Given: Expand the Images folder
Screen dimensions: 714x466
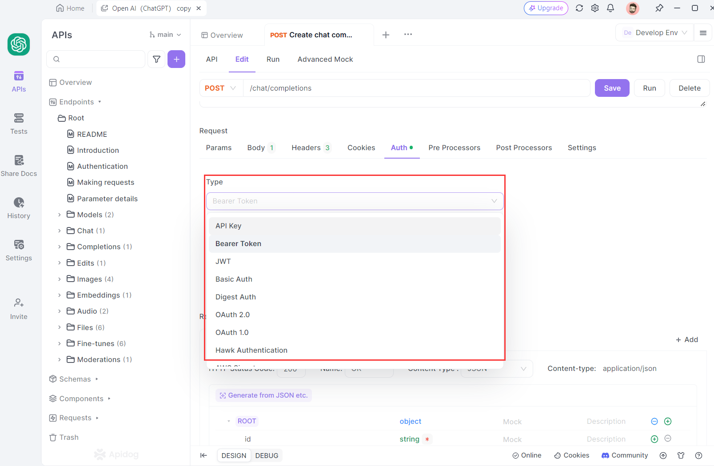Looking at the screenshot, I should click(60, 279).
